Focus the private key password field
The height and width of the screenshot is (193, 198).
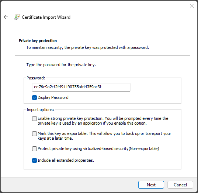tap(81, 87)
